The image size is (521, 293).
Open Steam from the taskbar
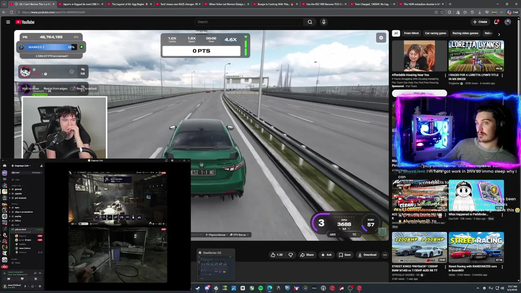(x=198, y=288)
